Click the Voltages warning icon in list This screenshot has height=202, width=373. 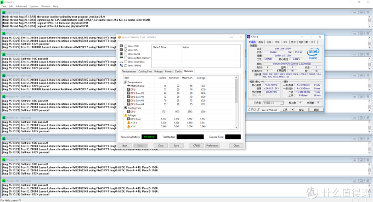click(x=126, y=115)
